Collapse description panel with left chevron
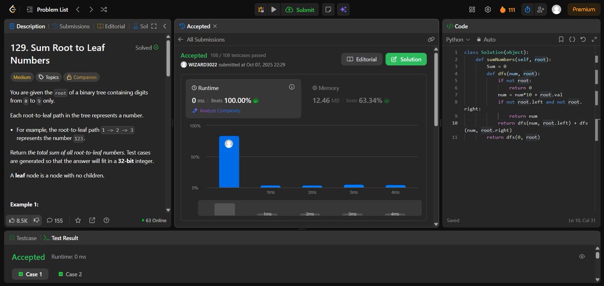The image size is (604, 286). 165,26
